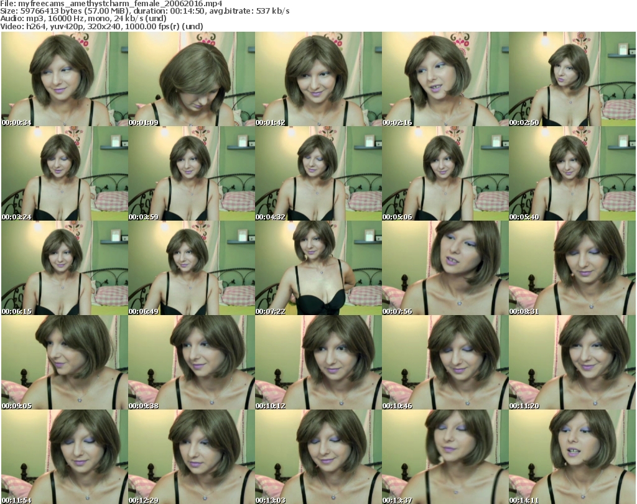Viewport: 637px width, 504px height.
Task: Select the thumbnail timestamped 00:05:06
Action: [445, 173]
